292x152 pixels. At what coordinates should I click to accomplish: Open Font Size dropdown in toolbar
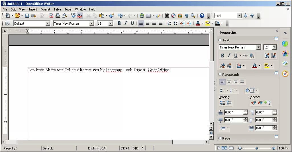point(111,23)
